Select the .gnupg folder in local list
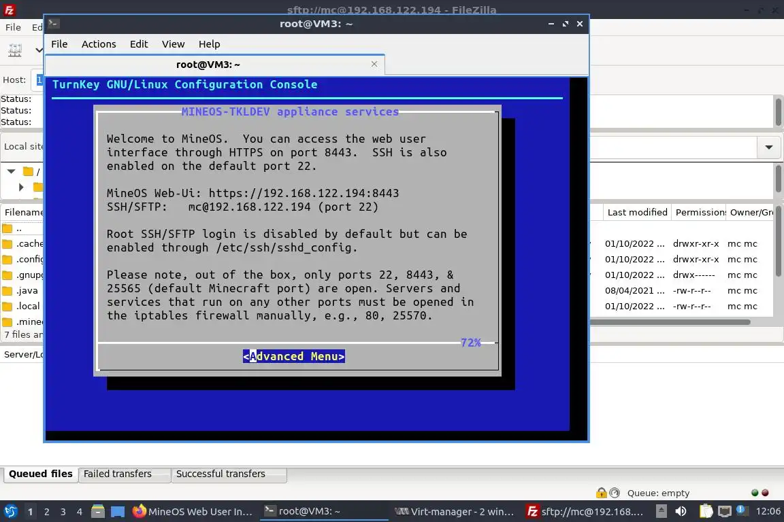 23,275
